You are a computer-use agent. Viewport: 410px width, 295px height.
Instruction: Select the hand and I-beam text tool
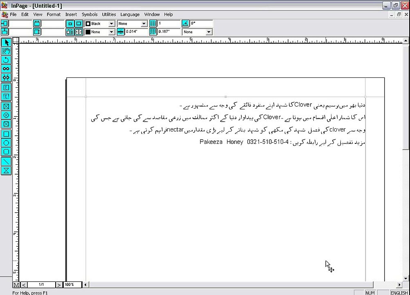click(6, 51)
